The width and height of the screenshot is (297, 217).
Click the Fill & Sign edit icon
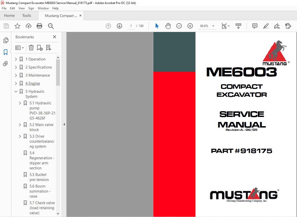coord(288,26)
